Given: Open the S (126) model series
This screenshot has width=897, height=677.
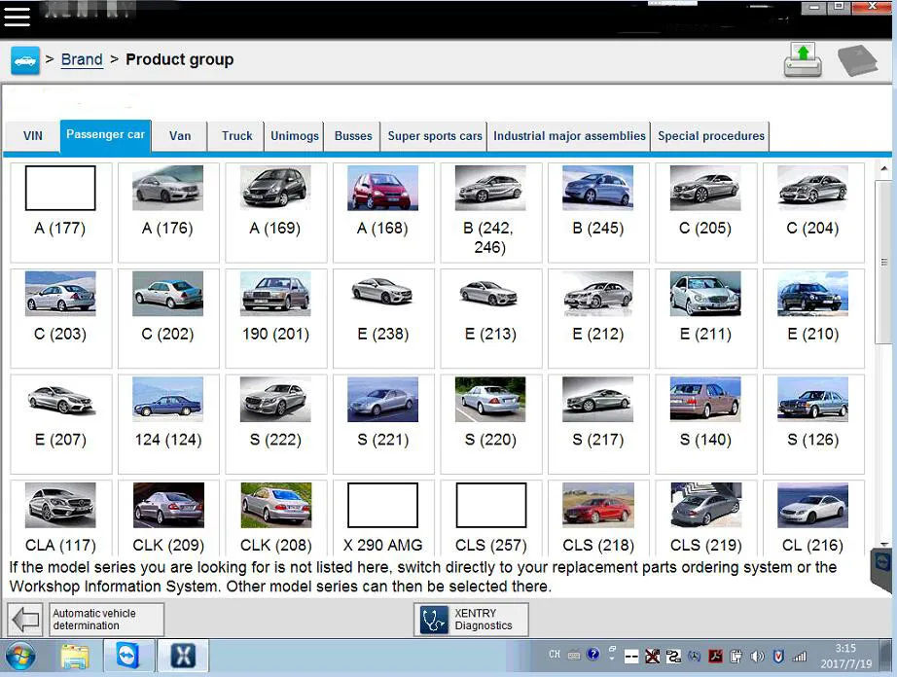Looking at the screenshot, I should (x=813, y=424).
